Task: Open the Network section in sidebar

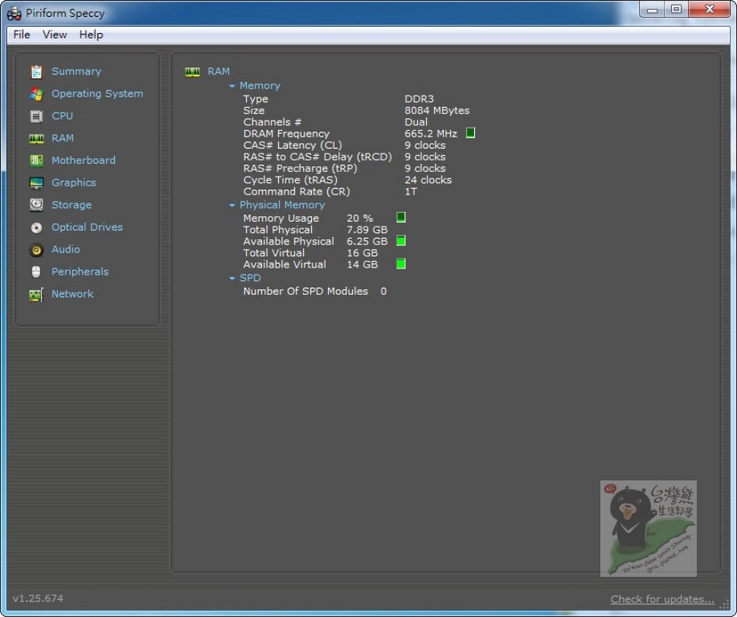Action: click(x=72, y=294)
